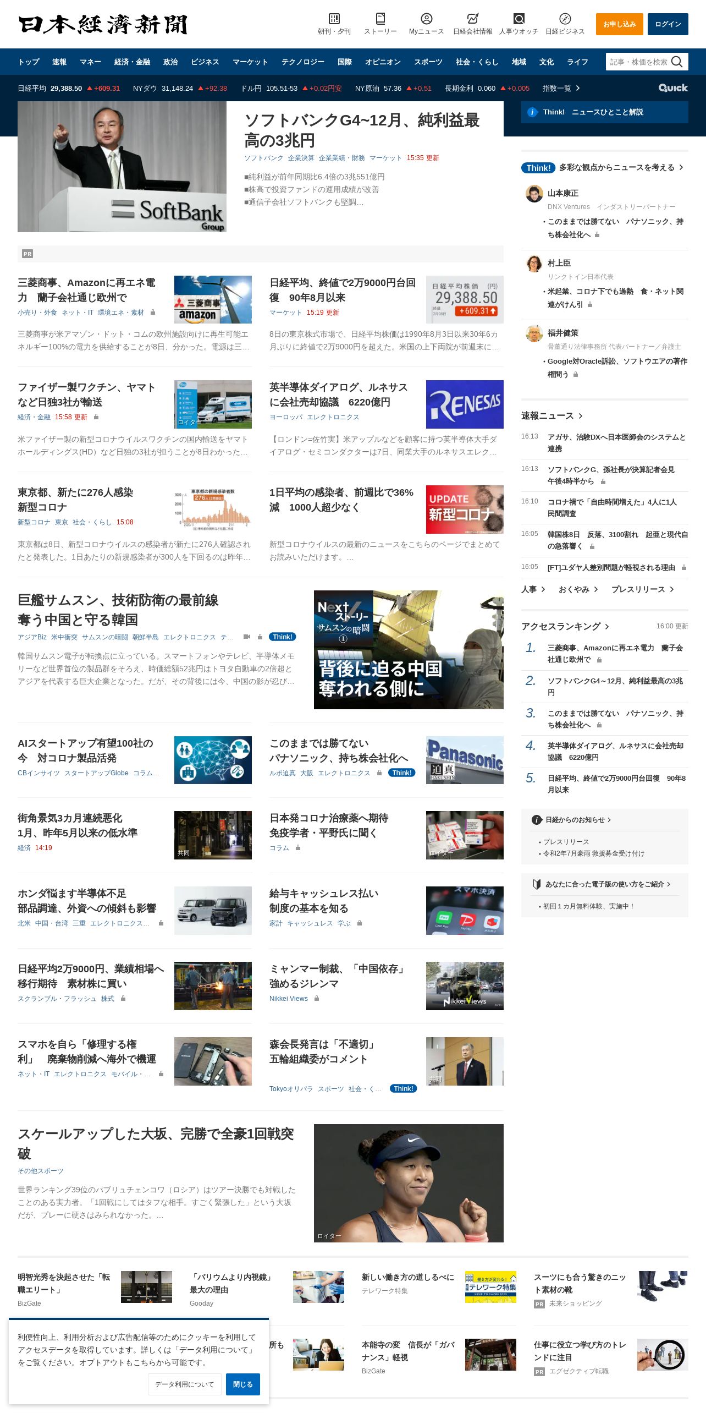Click the 記事・株価を検索 search field

pos(638,62)
